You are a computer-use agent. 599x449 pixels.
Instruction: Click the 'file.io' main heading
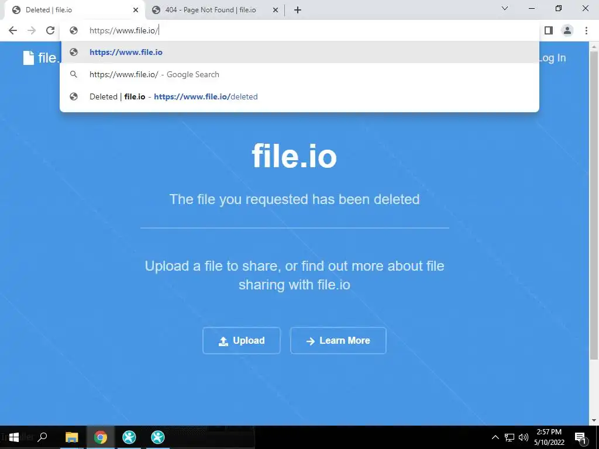(x=294, y=156)
